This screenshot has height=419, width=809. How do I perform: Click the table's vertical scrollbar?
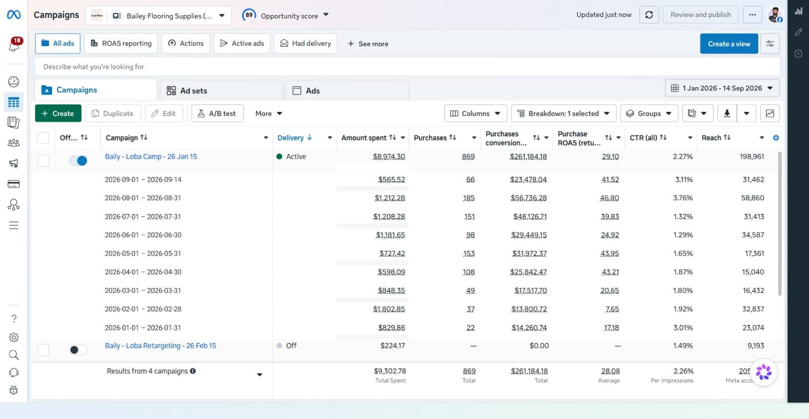(778, 224)
